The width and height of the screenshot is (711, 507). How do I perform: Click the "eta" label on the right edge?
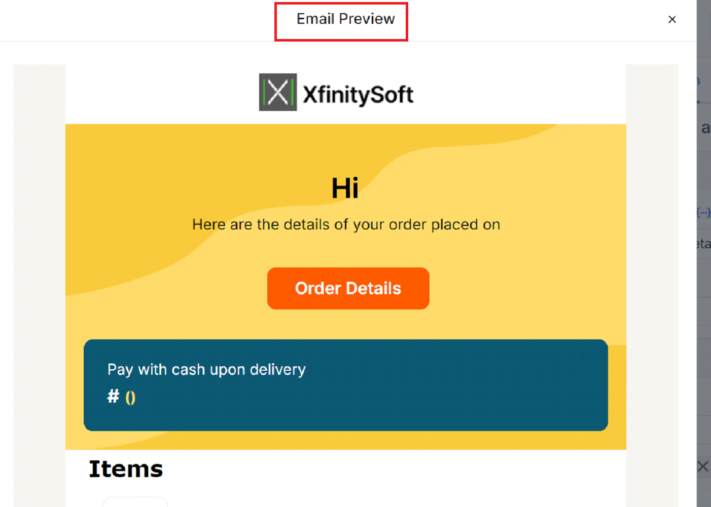point(704,244)
